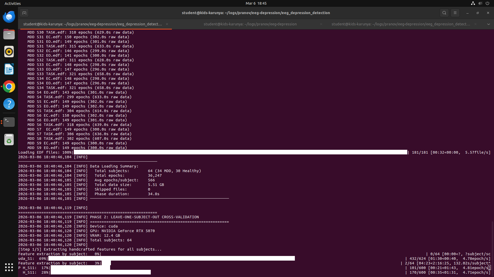Open Google Chrome from dock
This screenshot has height=277, width=494.
click(9, 87)
